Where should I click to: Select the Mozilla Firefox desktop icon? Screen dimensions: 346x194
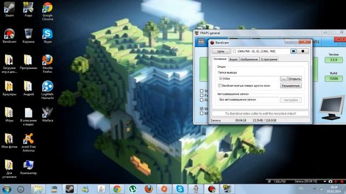coord(48,64)
